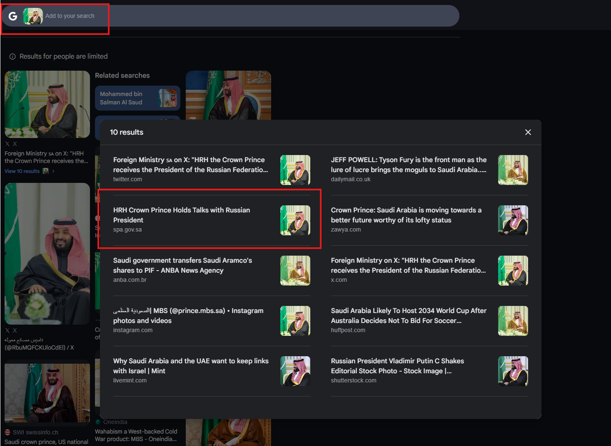
Task: Open View 10 results link
Action: point(22,171)
